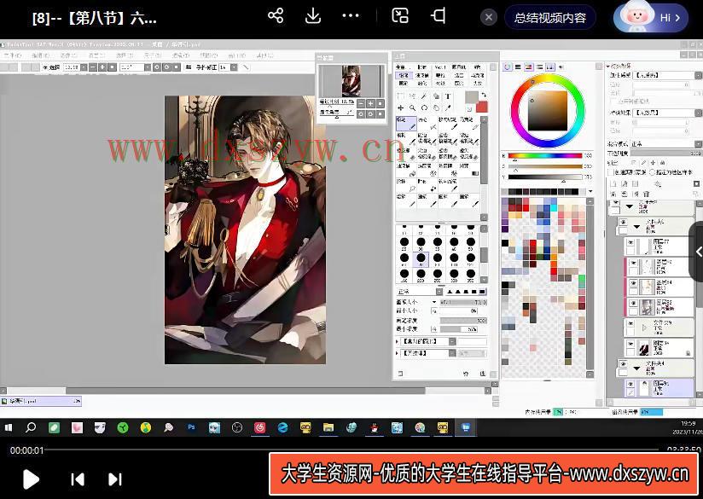Skip to the next video
The image size is (703, 499).
pos(115,479)
